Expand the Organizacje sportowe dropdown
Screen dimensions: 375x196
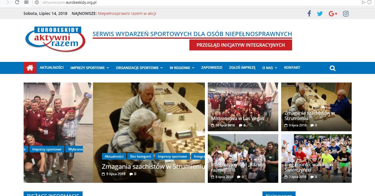point(139,68)
